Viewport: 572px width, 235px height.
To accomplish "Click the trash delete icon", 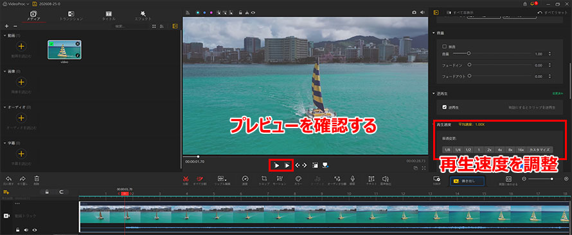I will (x=37, y=179).
